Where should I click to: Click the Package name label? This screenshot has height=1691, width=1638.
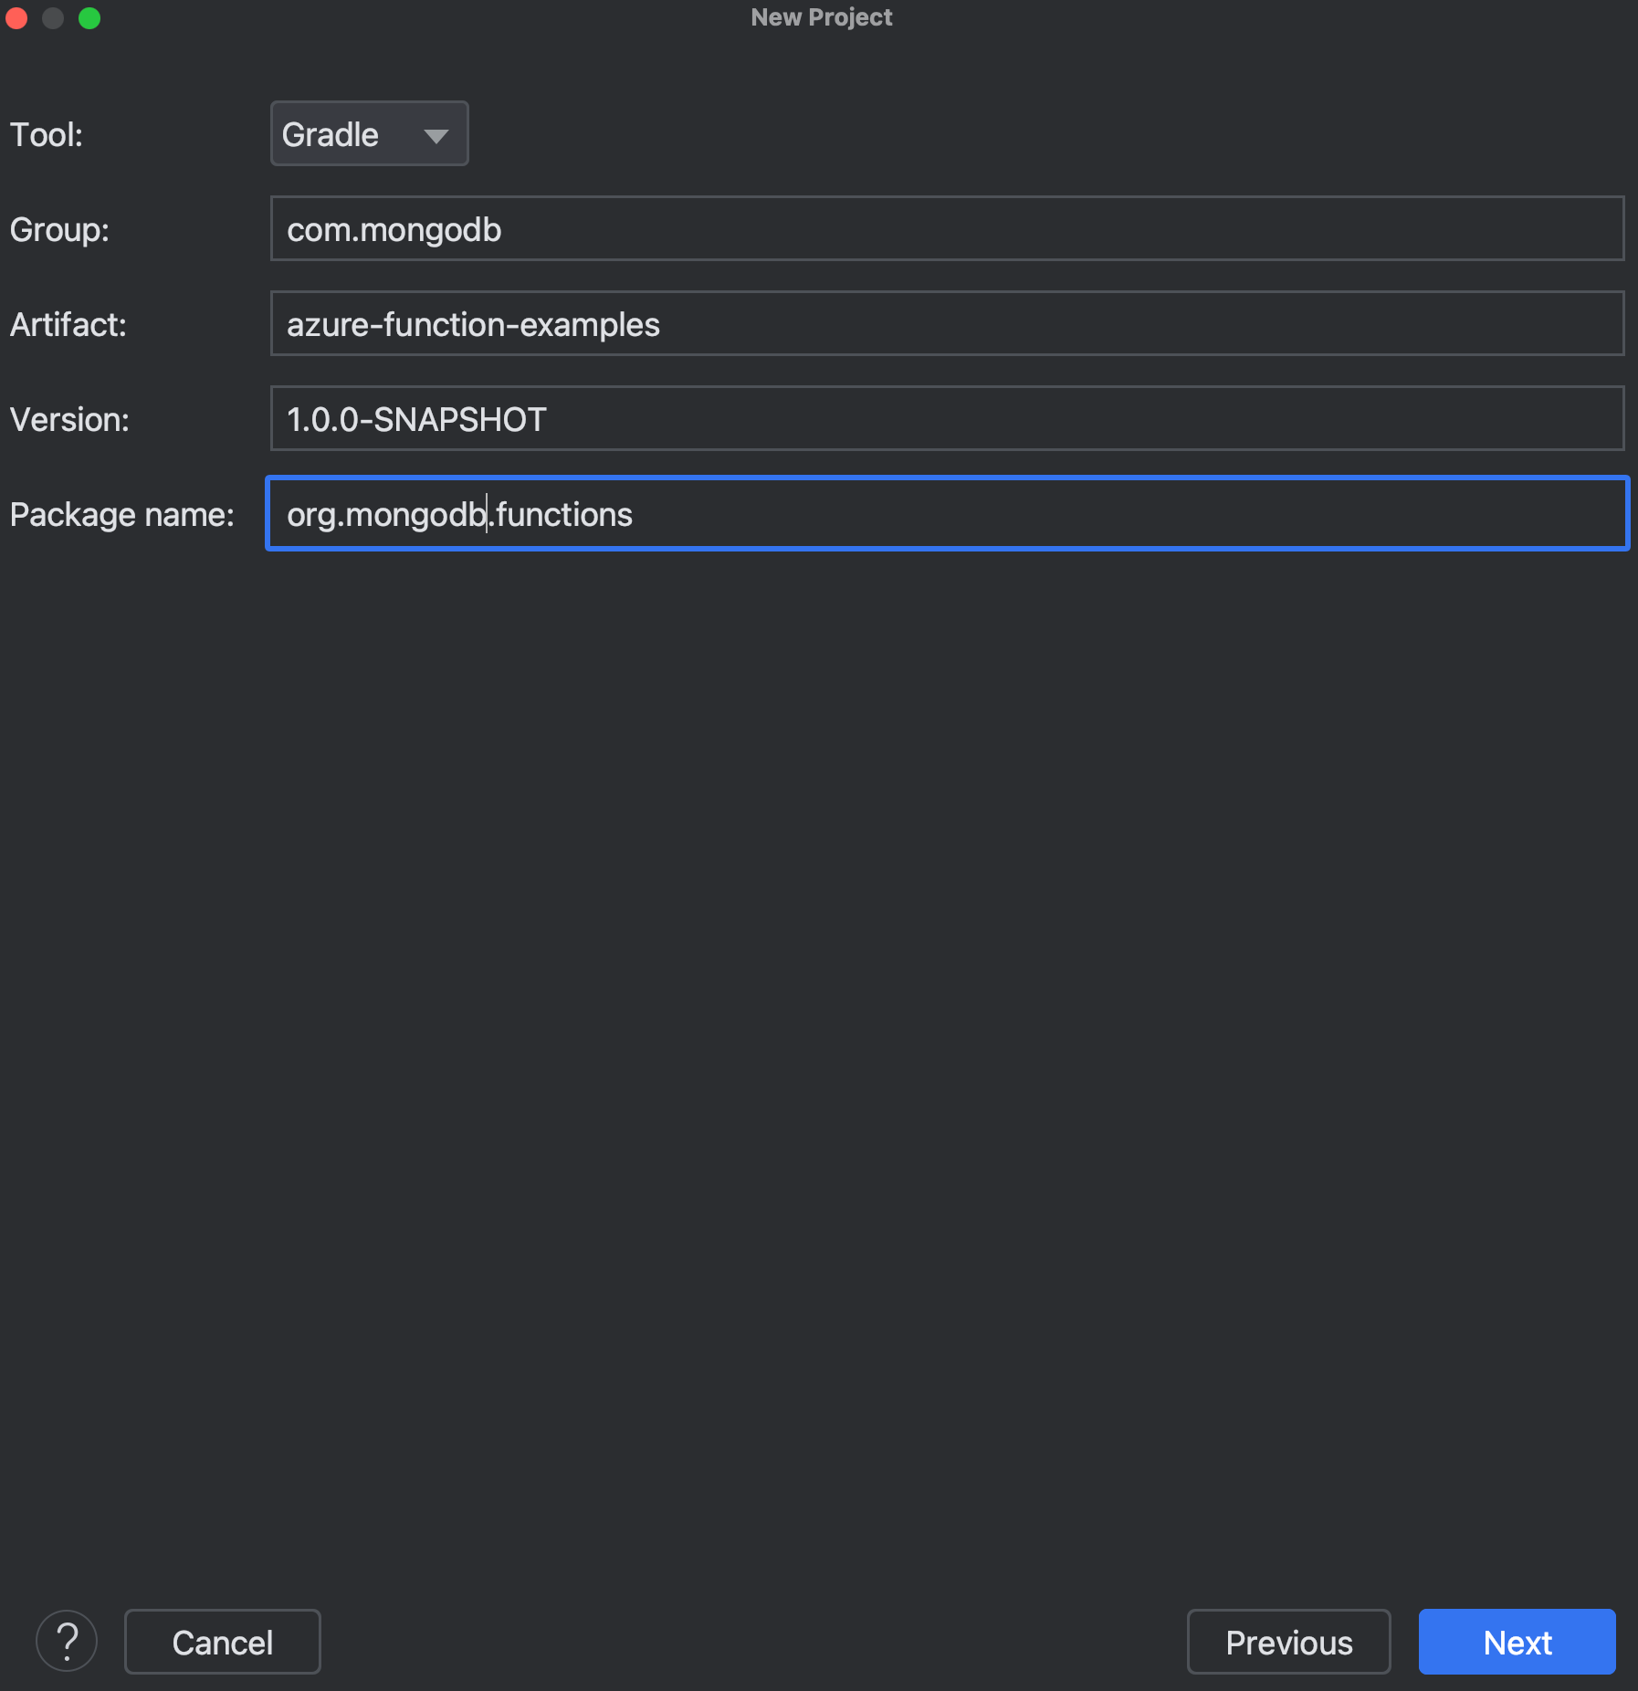[x=121, y=514]
